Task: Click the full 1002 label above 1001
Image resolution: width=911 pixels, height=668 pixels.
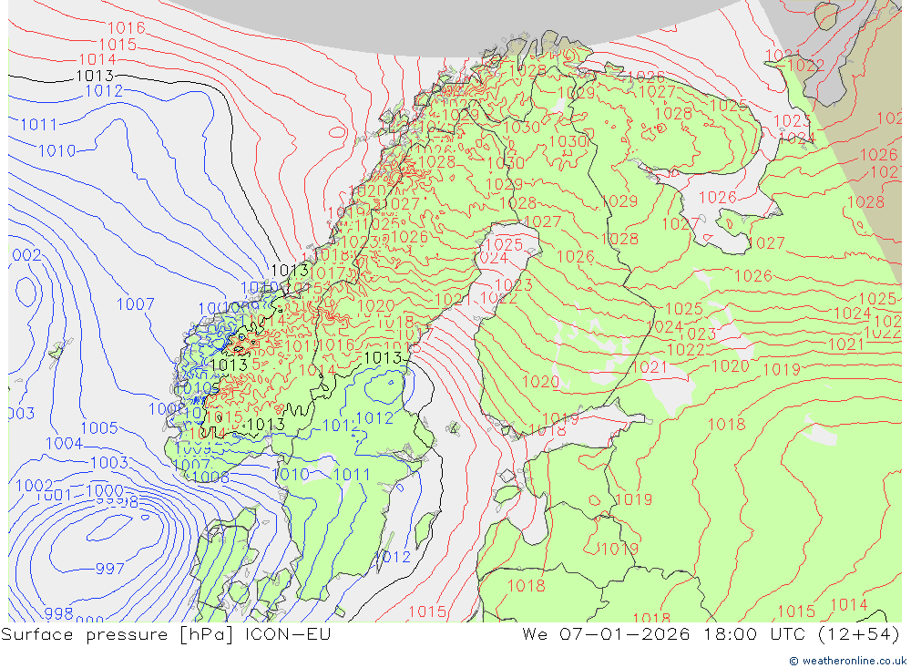Action: (x=34, y=485)
